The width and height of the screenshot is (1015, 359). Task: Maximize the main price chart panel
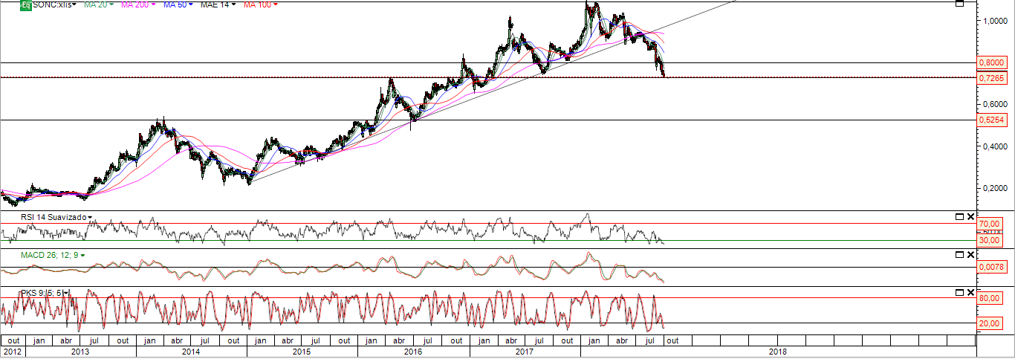click(x=959, y=4)
